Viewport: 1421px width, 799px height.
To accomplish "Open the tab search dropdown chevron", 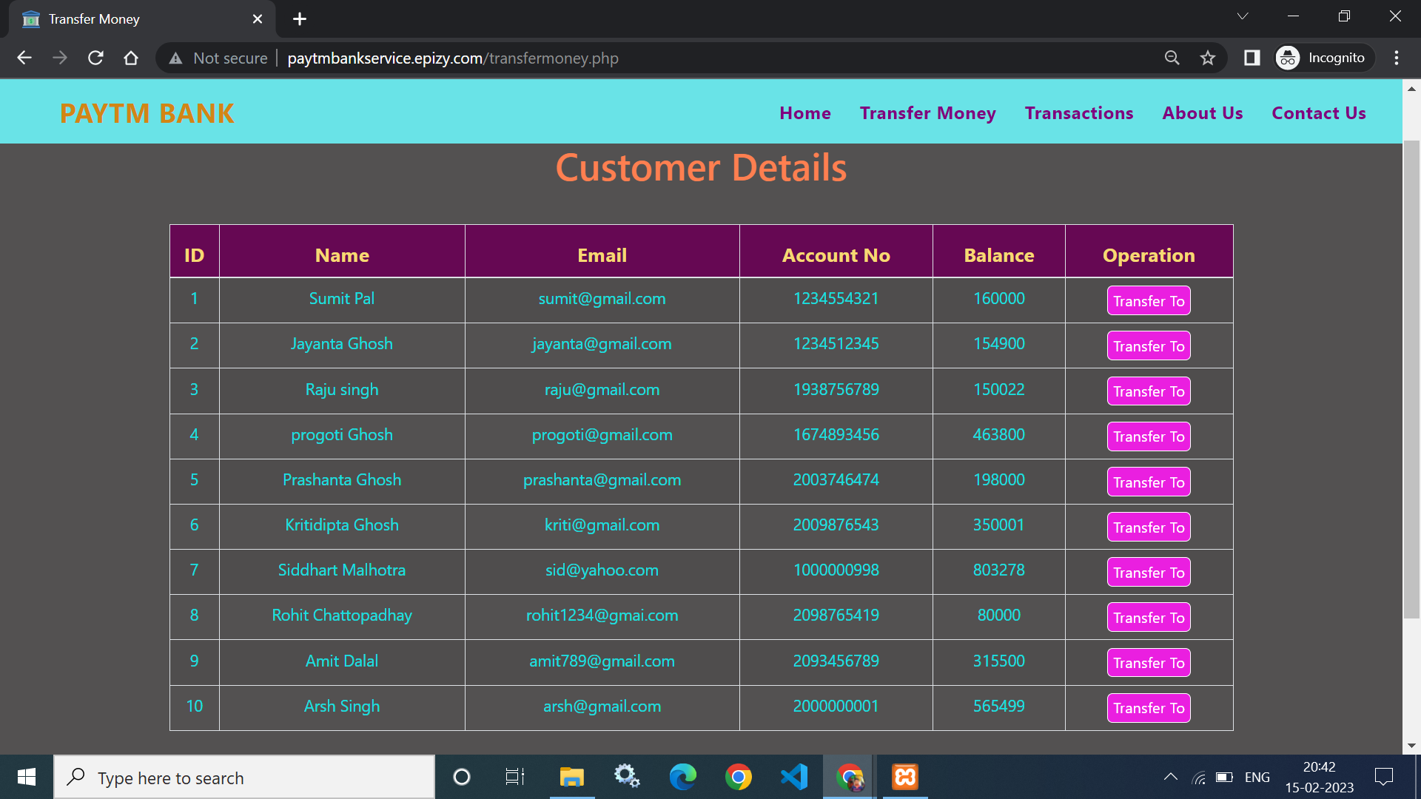I will click(x=1243, y=16).
